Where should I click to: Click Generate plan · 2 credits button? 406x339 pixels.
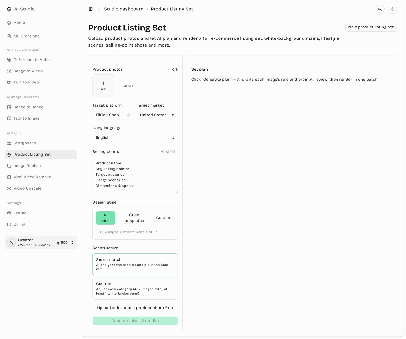pyautogui.click(x=135, y=321)
